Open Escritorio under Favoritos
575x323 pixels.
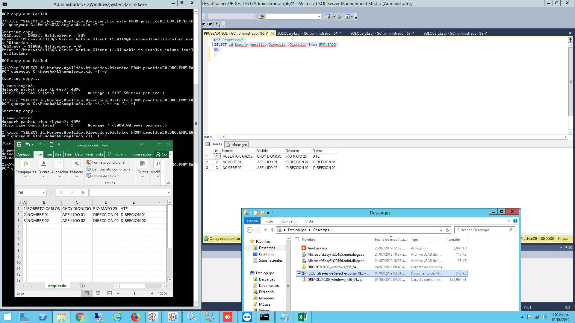(x=266, y=254)
